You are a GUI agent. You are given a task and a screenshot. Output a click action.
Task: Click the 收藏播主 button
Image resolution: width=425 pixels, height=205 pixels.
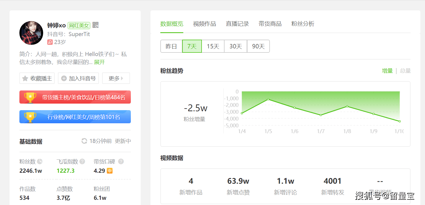37,78
